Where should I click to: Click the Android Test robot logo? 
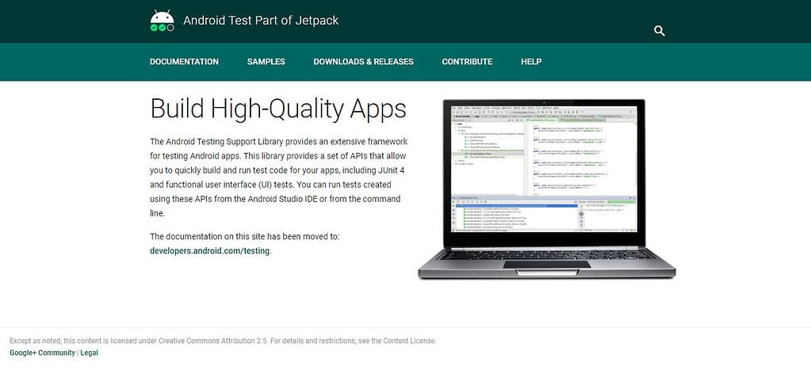pos(162,21)
